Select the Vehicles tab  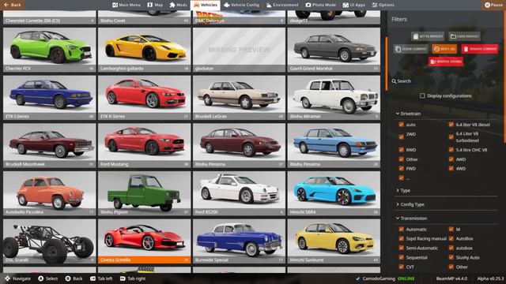coord(206,5)
